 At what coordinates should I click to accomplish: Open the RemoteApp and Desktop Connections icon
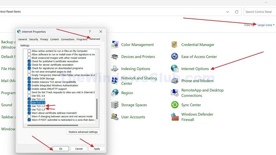tap(175, 93)
